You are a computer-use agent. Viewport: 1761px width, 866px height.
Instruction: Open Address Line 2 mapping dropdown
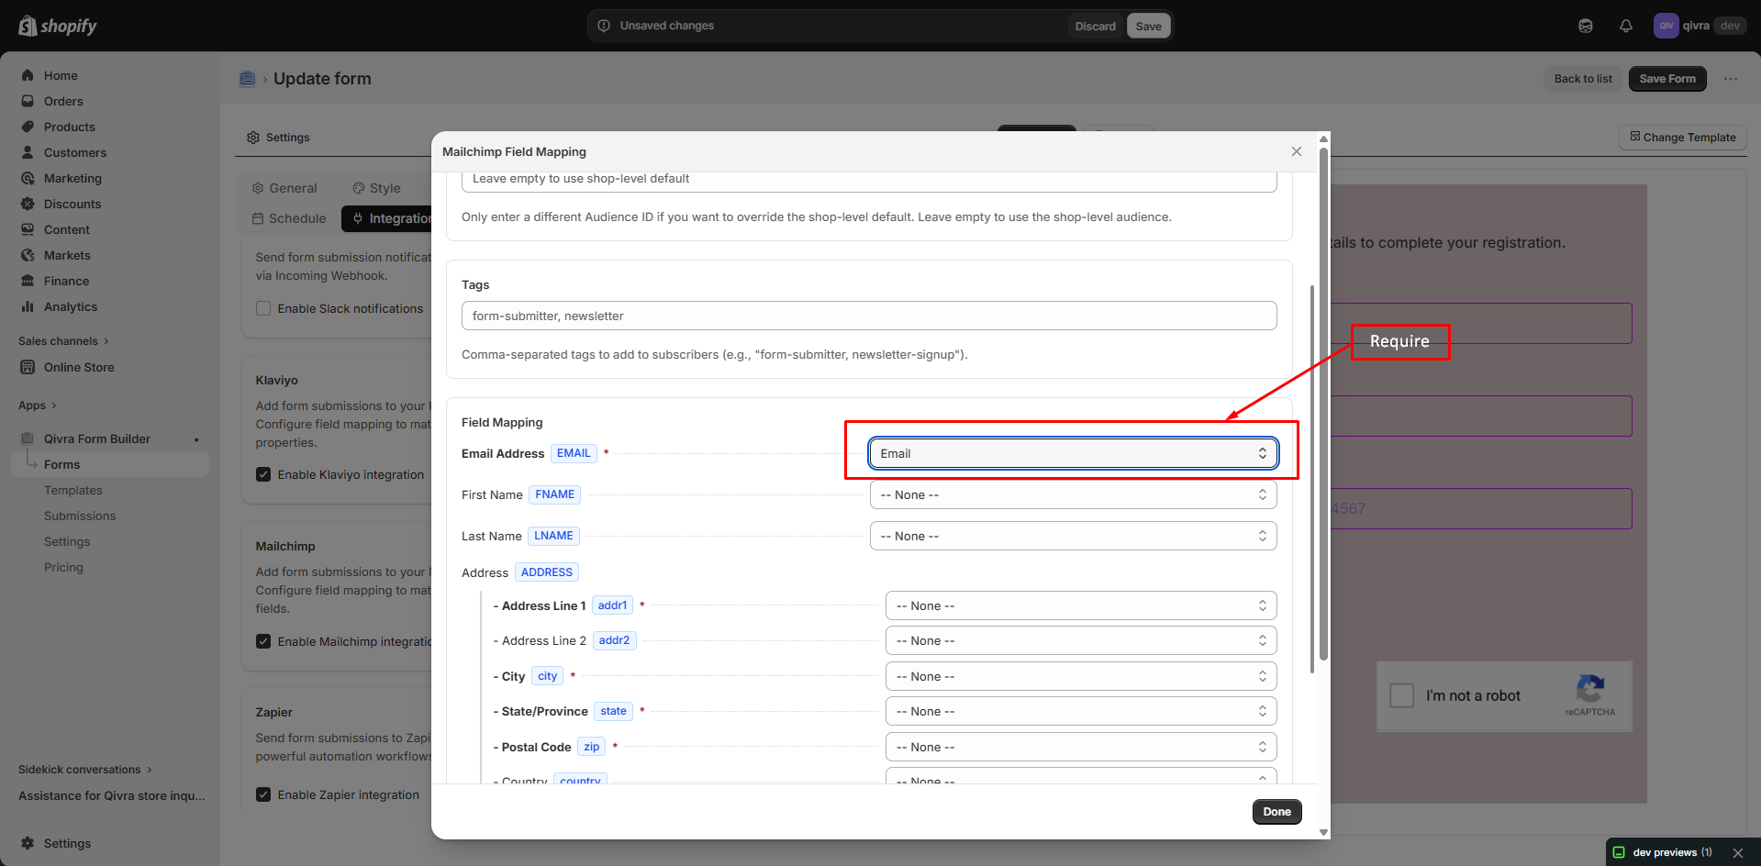coord(1081,640)
